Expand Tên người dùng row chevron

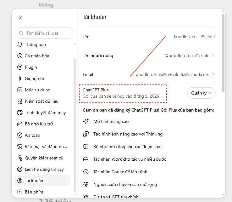tap(213, 55)
